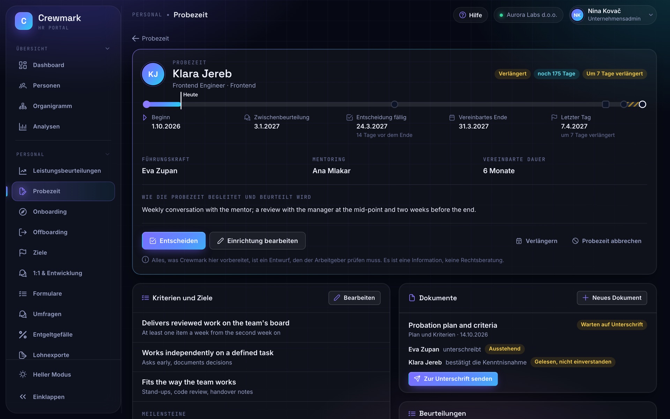Image resolution: width=670 pixels, height=419 pixels.
Task: Click the Aurora Labs d.o.o. company pill
Action: coord(528,15)
